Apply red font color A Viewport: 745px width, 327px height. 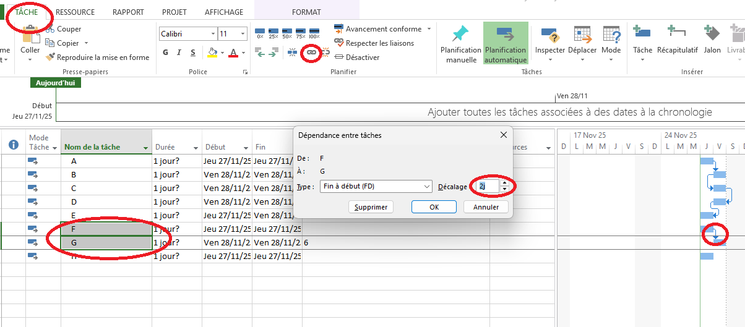tap(233, 53)
